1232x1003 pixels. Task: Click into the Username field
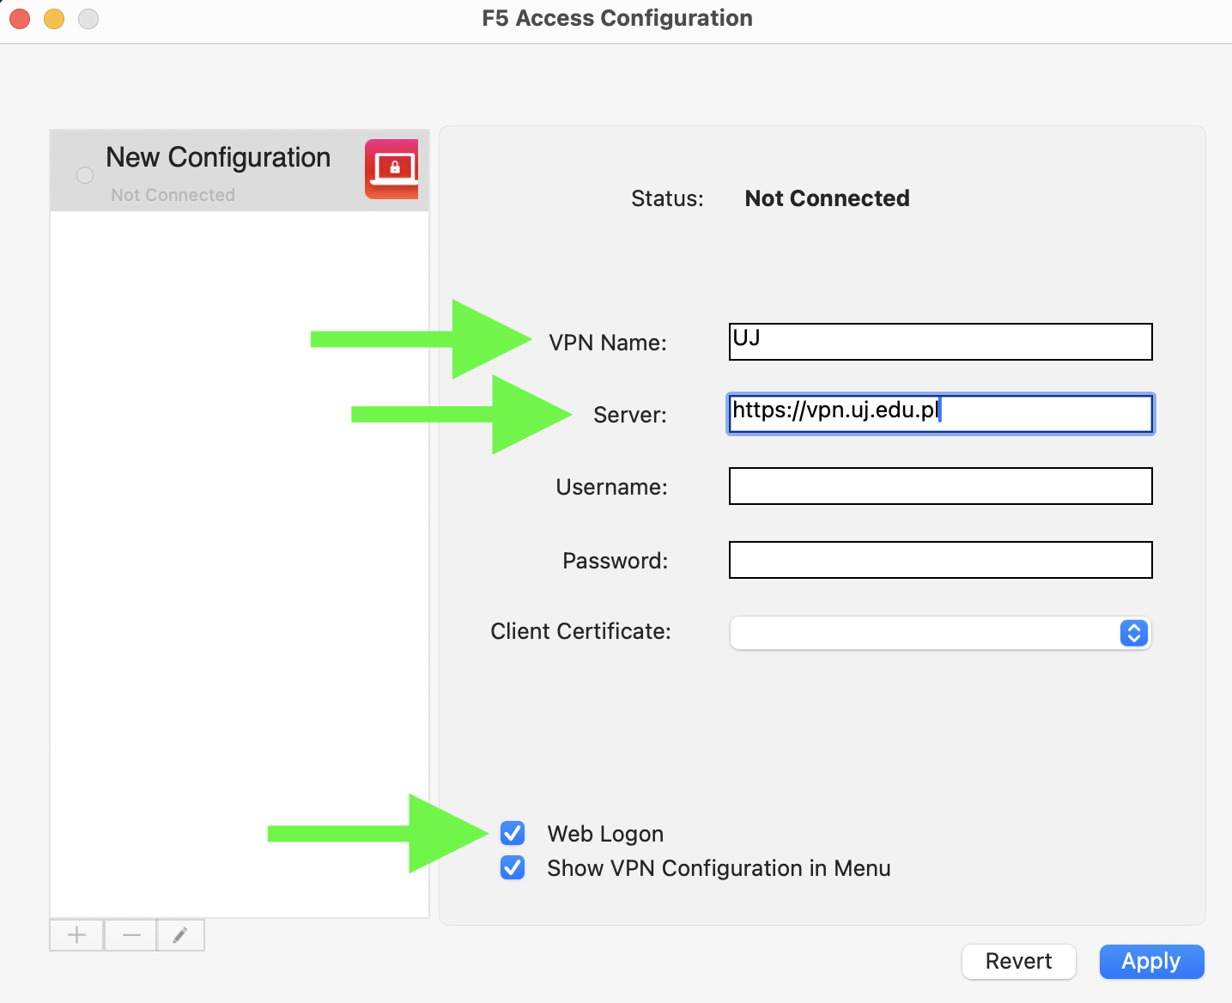(940, 486)
